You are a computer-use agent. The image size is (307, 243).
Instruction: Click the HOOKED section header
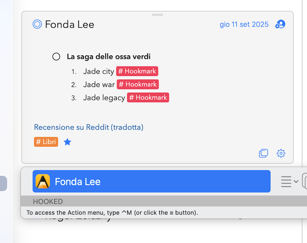48,201
